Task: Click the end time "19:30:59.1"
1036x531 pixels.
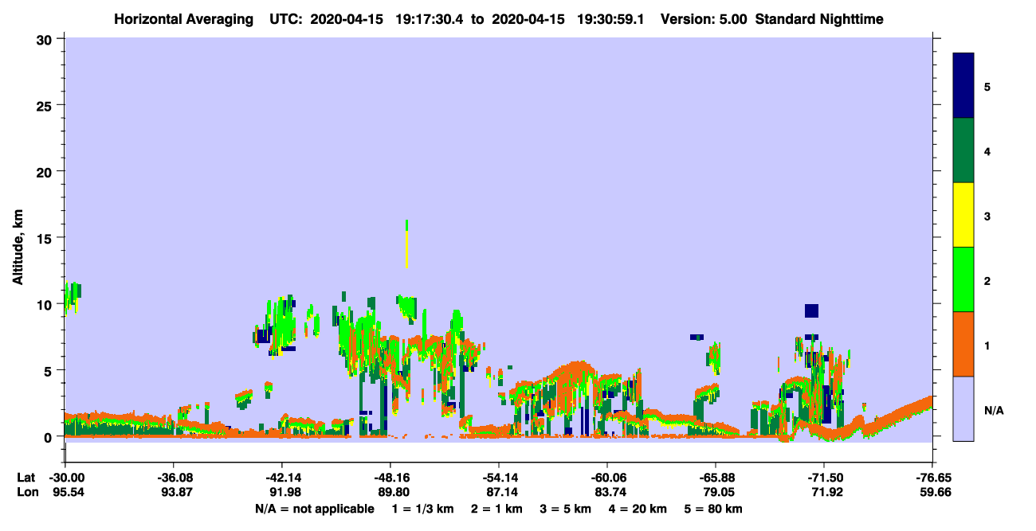Action: 610,18
